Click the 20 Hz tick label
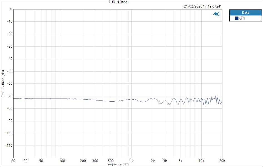Image resolution: width=263 pixels, height=167 pixels. coord(13,161)
